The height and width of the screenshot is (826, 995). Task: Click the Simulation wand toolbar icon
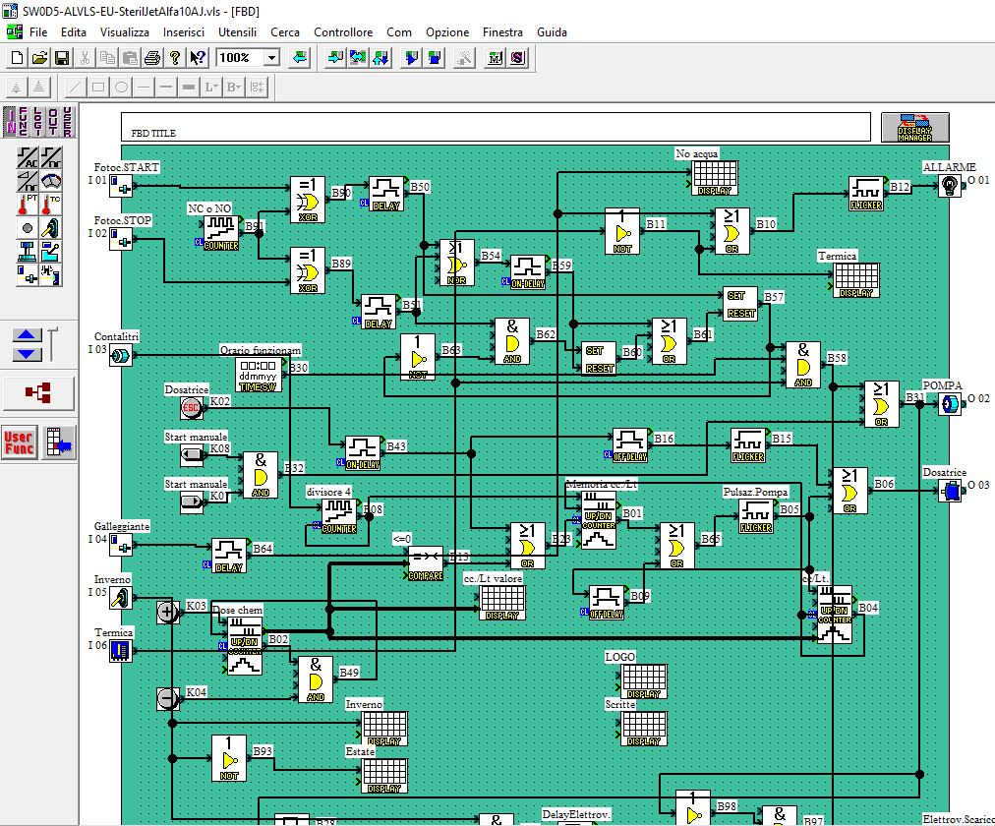point(462,57)
